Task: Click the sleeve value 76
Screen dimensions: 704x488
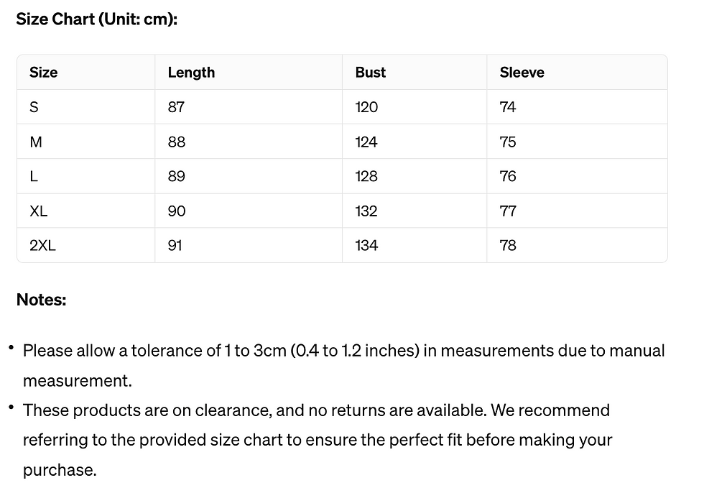Action: (508, 176)
